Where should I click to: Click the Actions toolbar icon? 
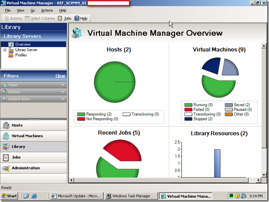tap(7, 18)
